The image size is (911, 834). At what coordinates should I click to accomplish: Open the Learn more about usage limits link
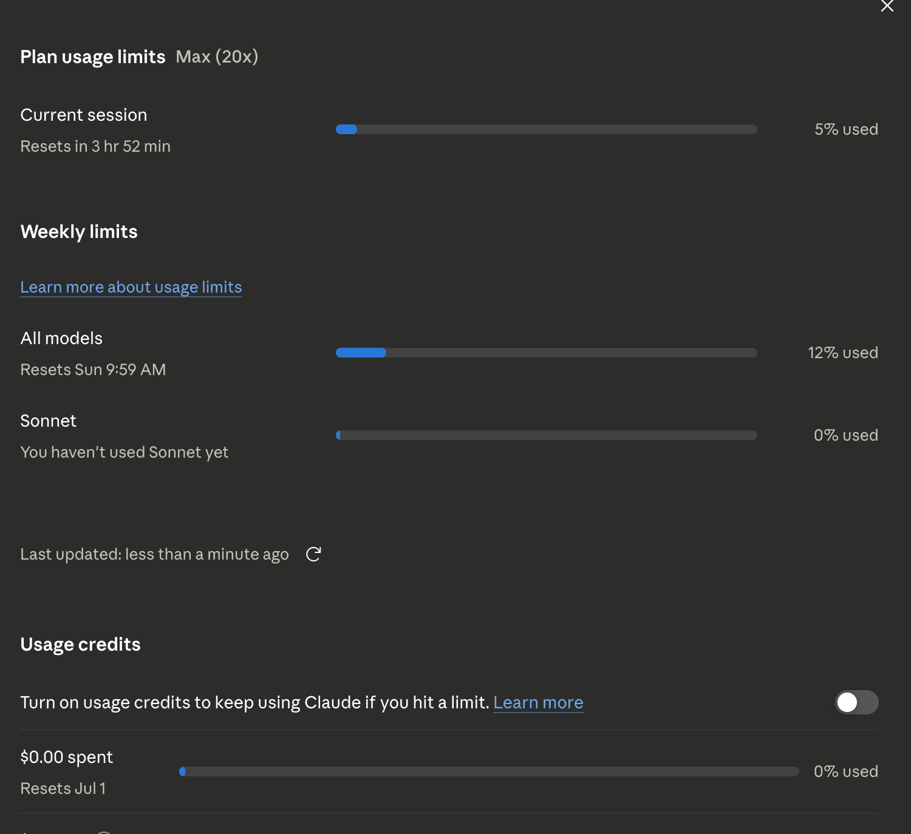tap(131, 287)
